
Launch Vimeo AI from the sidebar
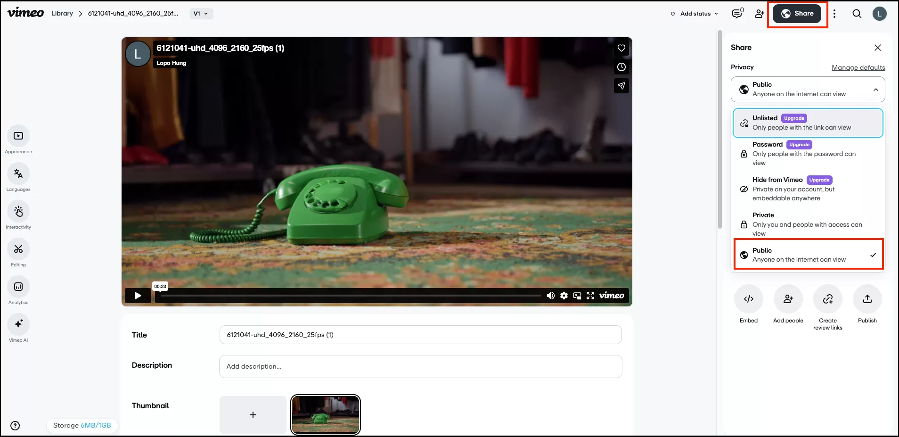pyautogui.click(x=18, y=324)
